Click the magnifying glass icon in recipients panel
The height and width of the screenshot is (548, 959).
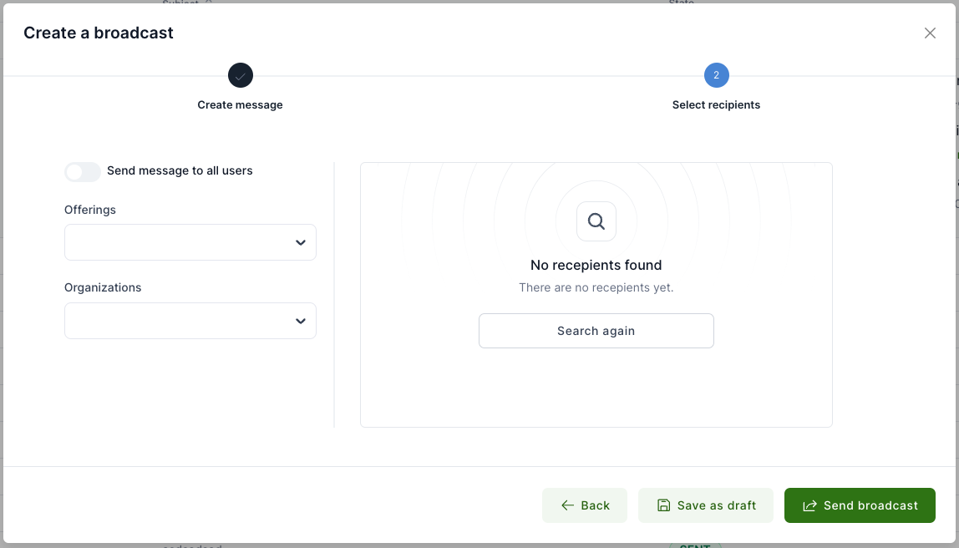[x=596, y=221]
